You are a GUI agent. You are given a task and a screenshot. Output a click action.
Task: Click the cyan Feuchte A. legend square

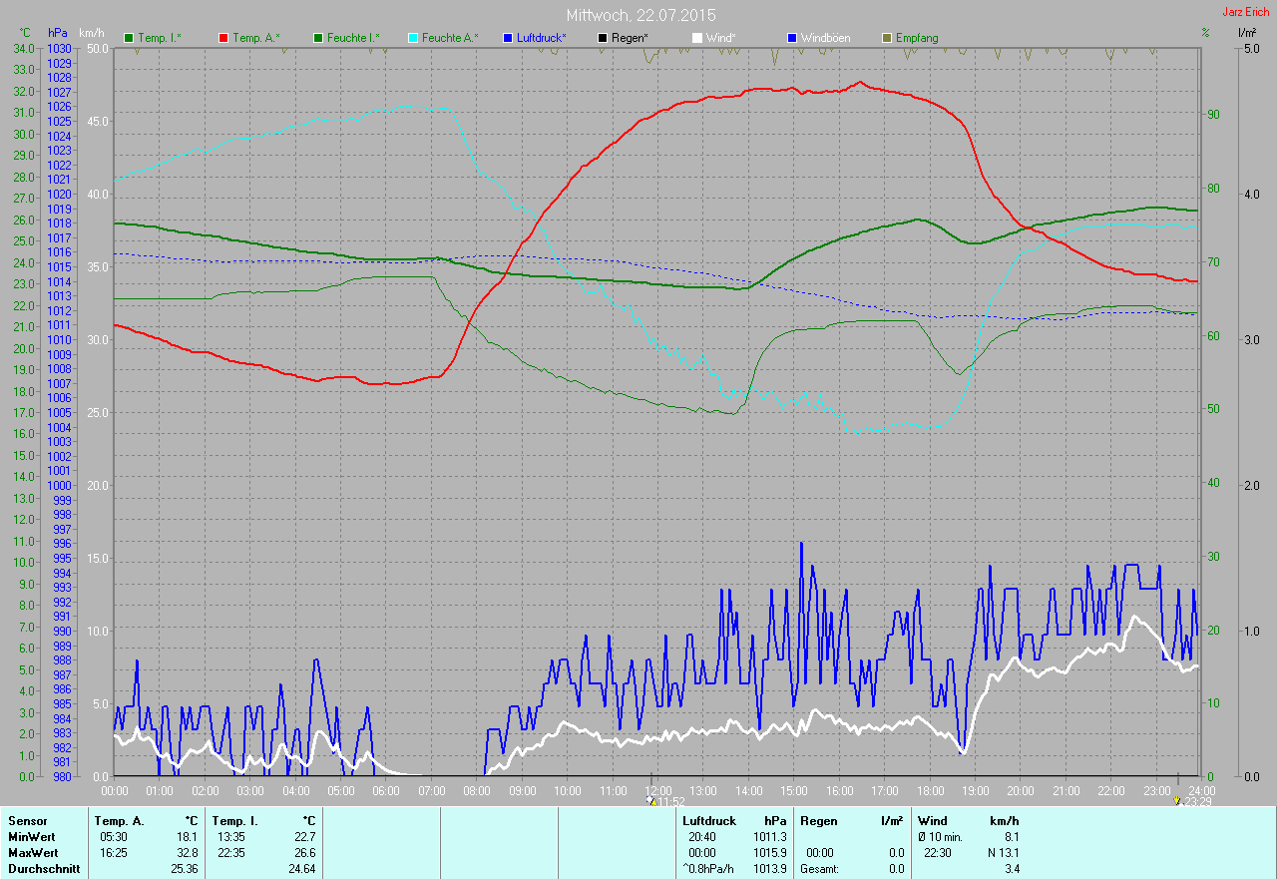tap(413, 38)
